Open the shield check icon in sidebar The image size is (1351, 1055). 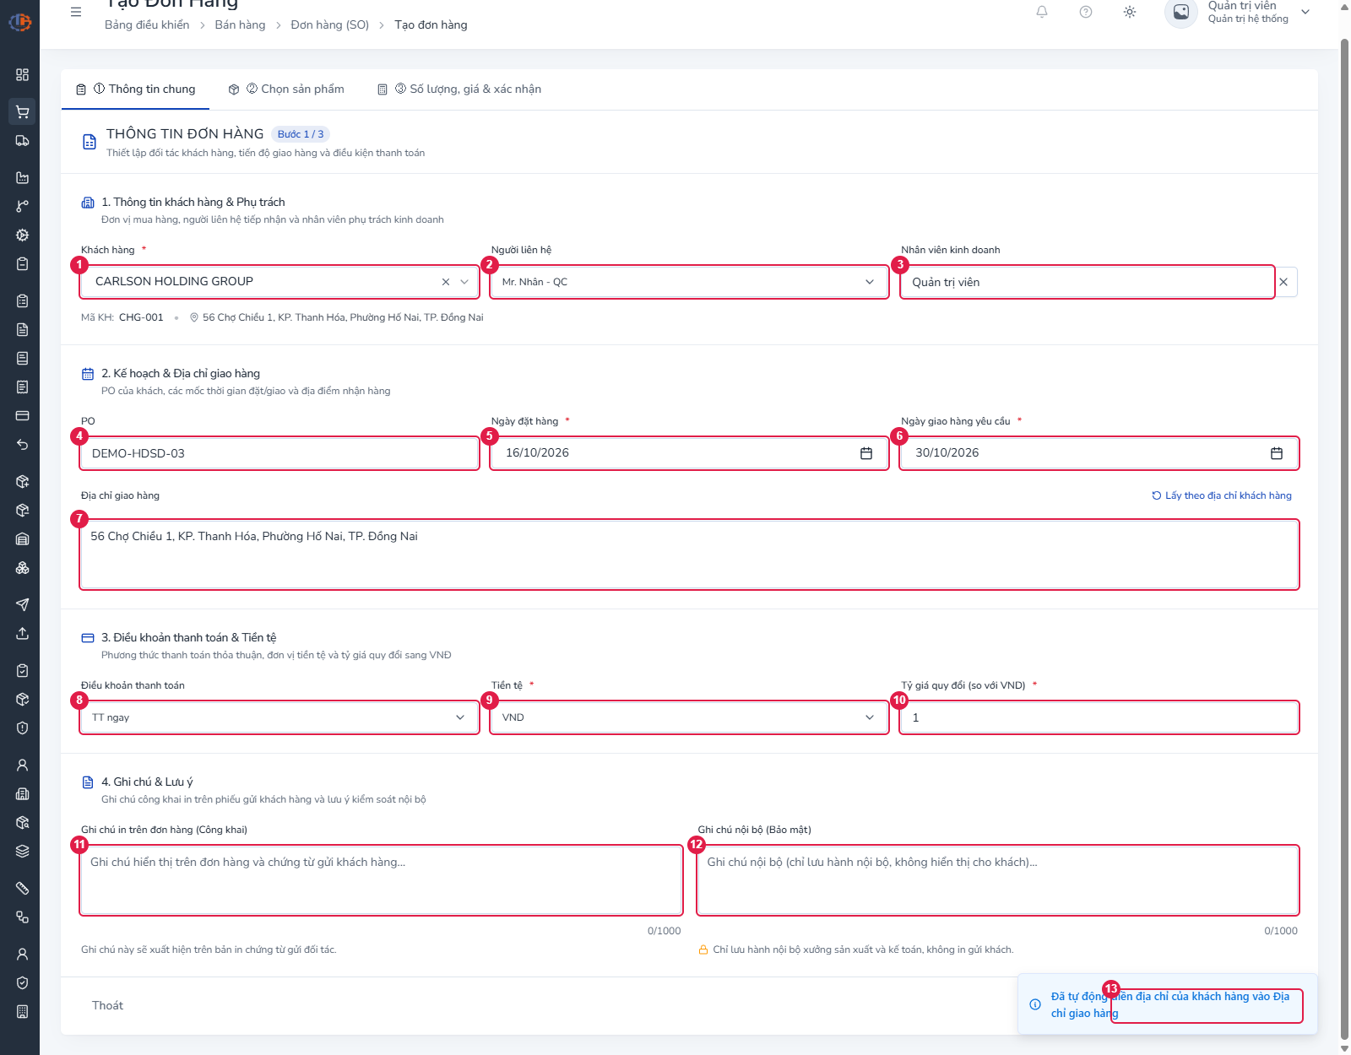(x=23, y=982)
